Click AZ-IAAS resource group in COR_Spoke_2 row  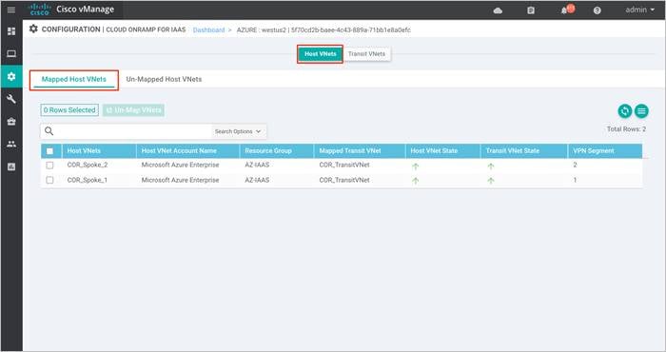(x=257, y=165)
